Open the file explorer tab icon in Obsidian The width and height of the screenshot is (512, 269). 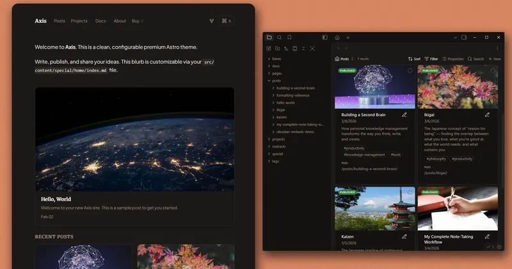(269, 38)
